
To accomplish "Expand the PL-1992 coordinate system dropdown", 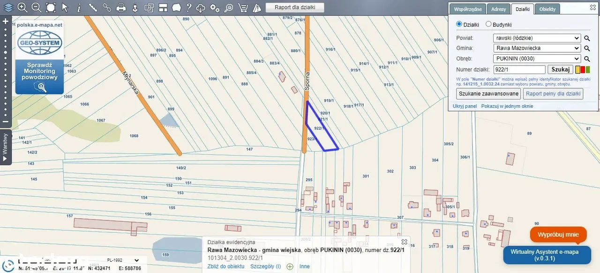I will point(123,260).
